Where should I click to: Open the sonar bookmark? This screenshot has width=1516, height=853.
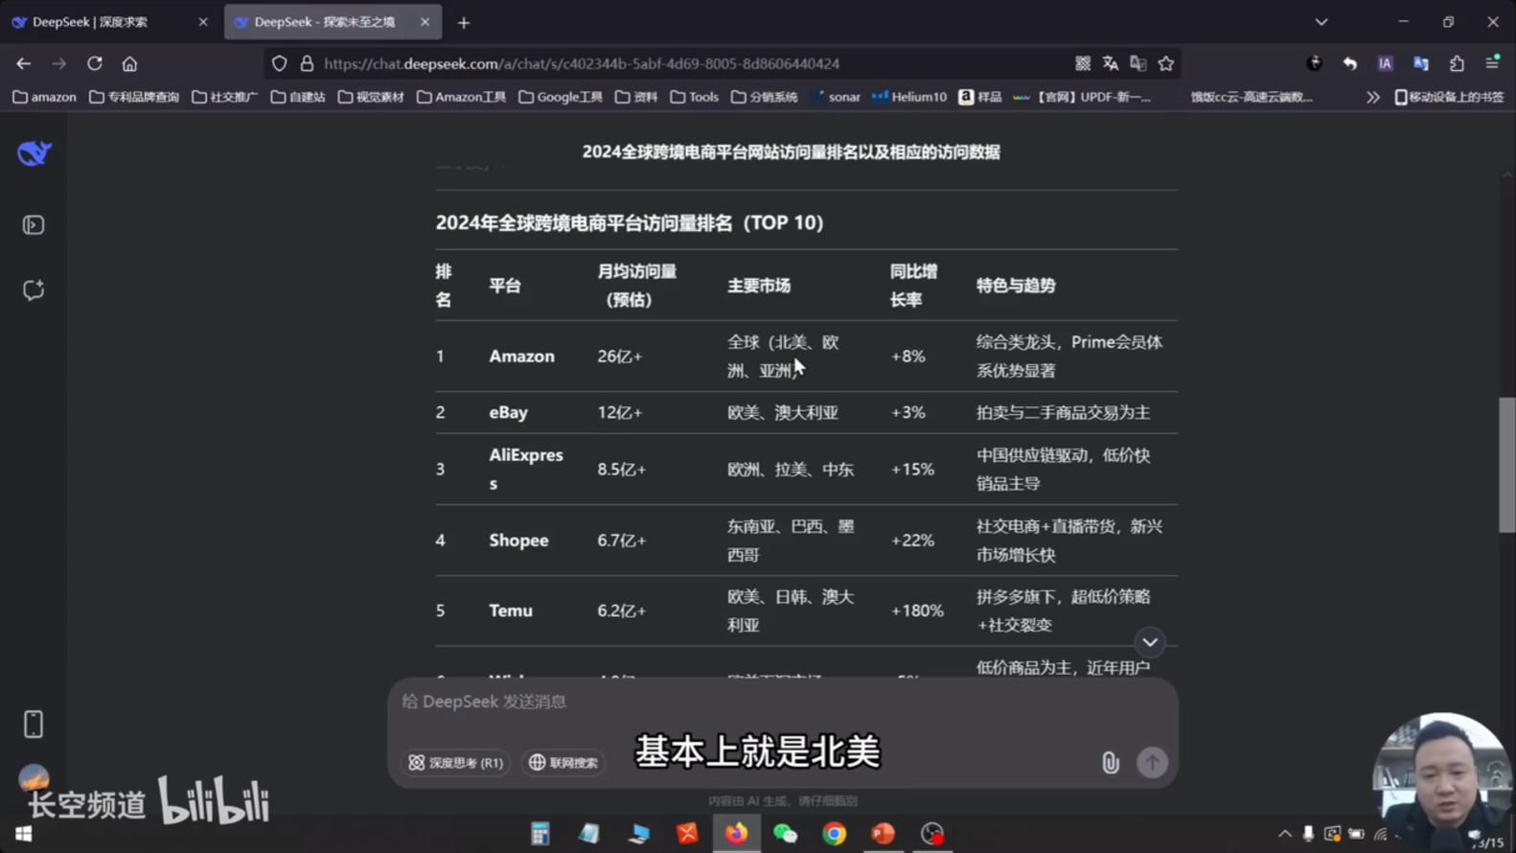[837, 97]
